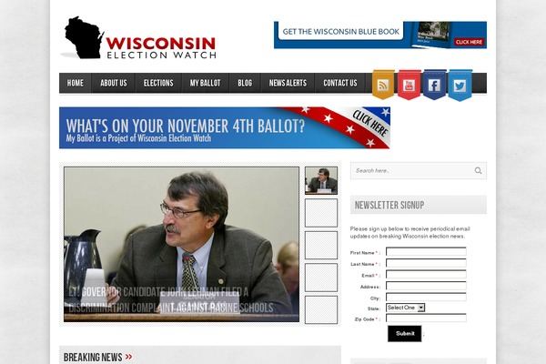Select My Ballot in navigation
This screenshot has height=364, width=546.
[205, 83]
